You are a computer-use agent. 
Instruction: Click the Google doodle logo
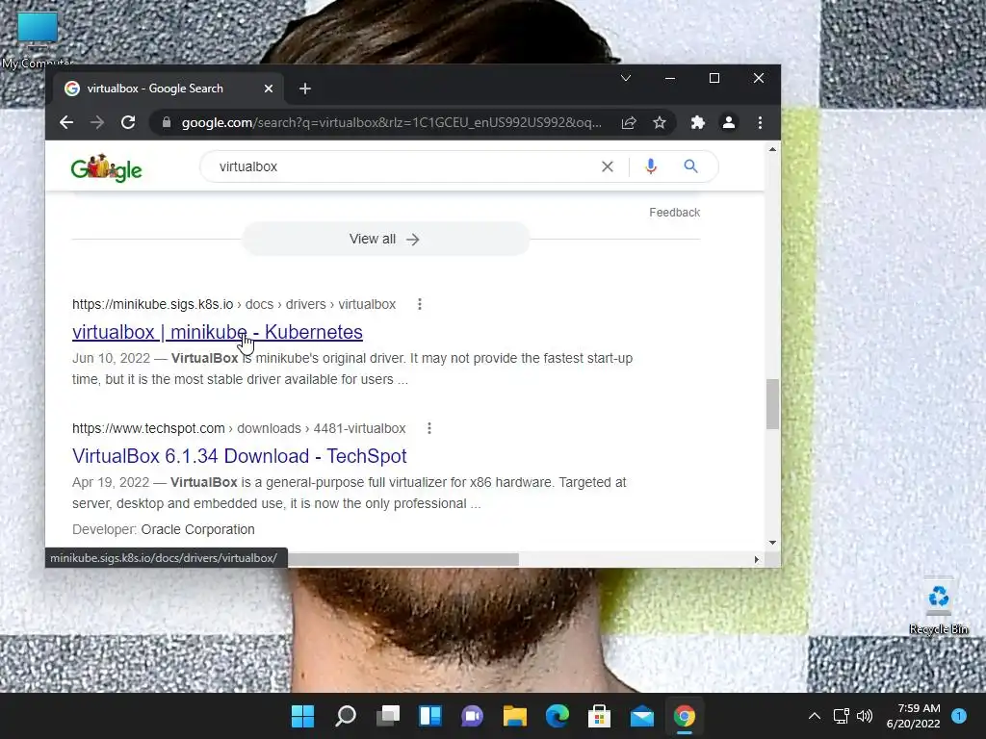pyautogui.click(x=106, y=167)
